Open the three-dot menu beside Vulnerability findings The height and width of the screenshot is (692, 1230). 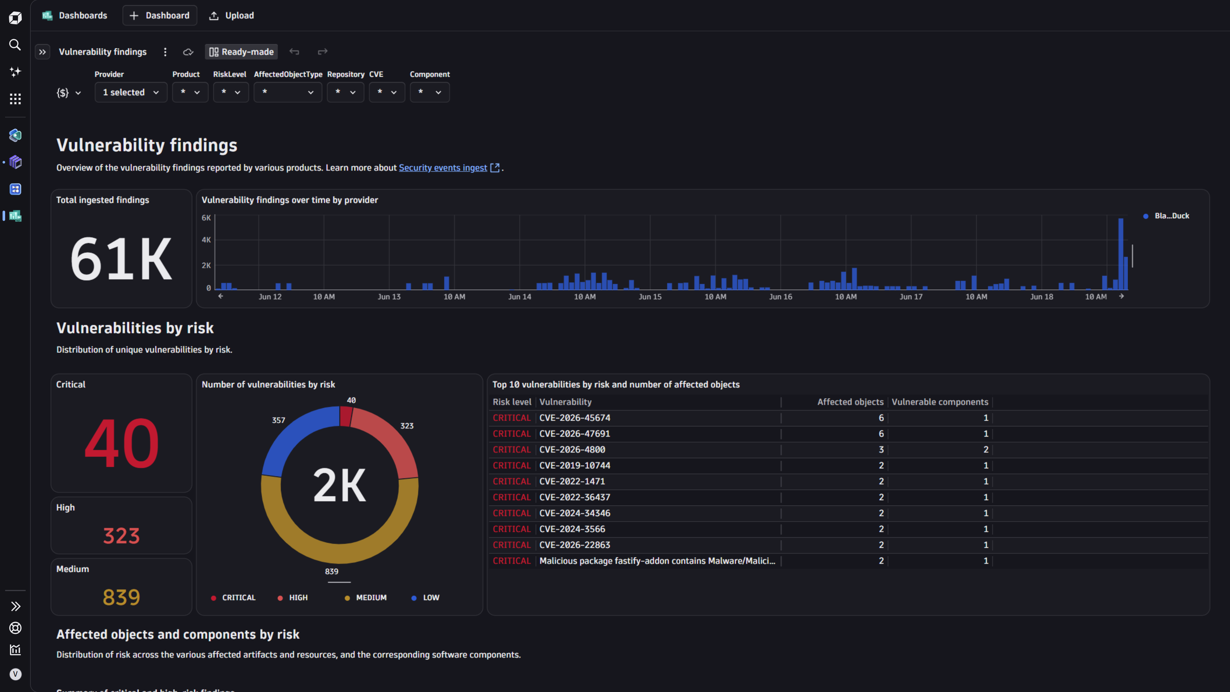165,52
